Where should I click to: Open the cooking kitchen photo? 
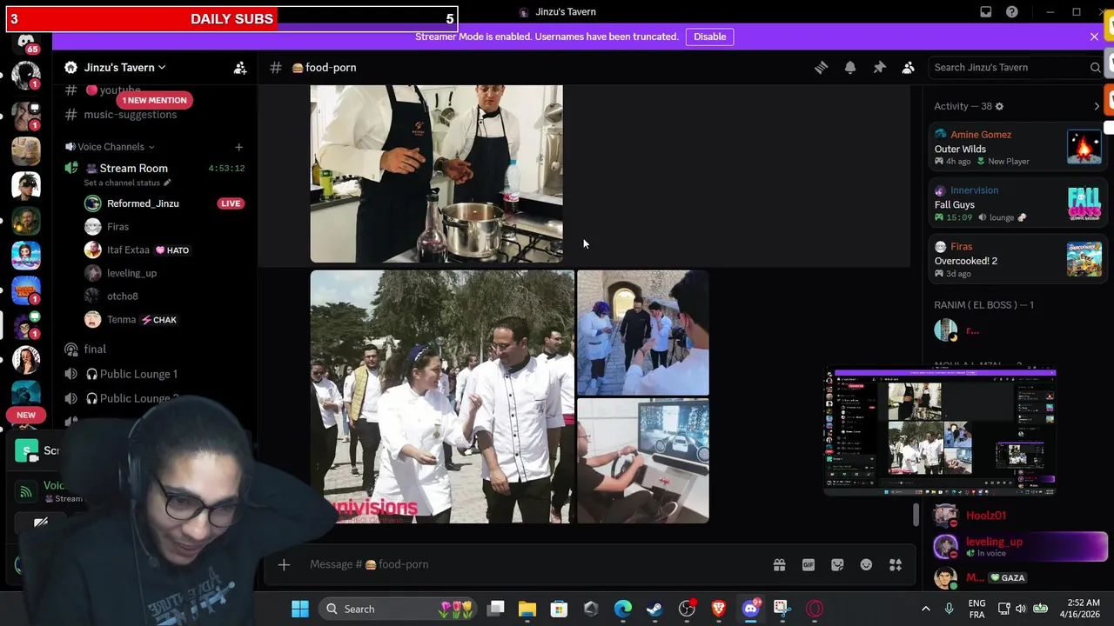click(x=436, y=174)
